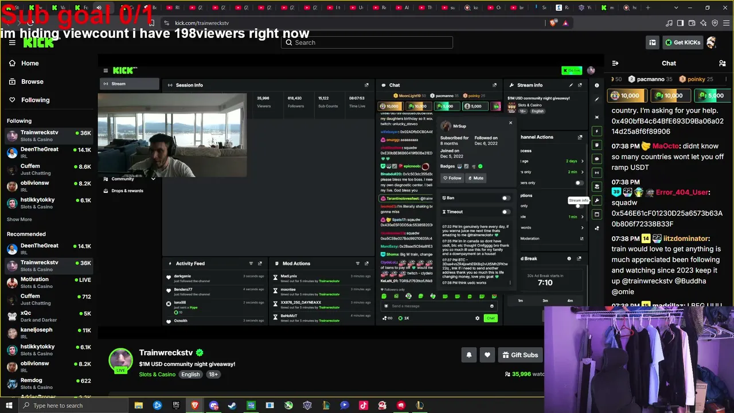Click Show More under Following
734x413 pixels.
[x=19, y=219]
